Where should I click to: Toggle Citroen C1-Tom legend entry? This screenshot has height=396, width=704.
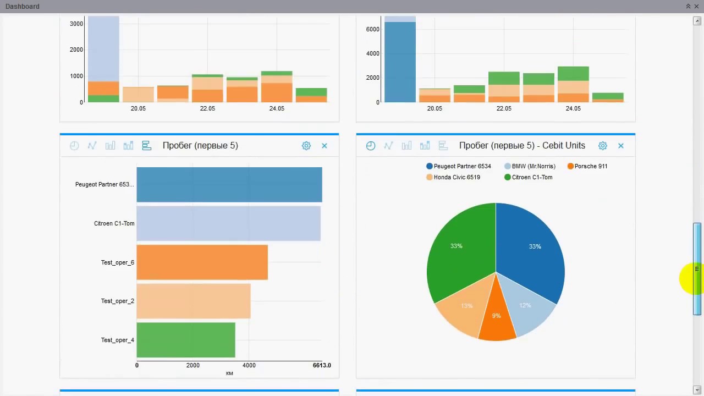click(x=529, y=177)
